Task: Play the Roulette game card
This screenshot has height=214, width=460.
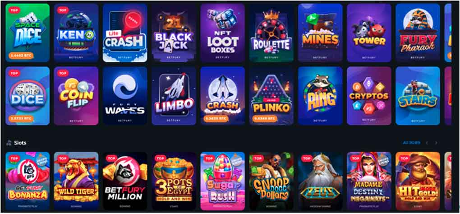Action: 271,33
